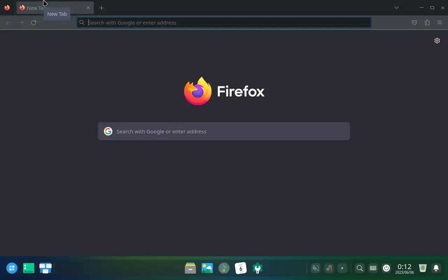The image size is (448, 280).
Task: Expand the hidden tray icons arrow
Action: pyautogui.click(x=342, y=268)
